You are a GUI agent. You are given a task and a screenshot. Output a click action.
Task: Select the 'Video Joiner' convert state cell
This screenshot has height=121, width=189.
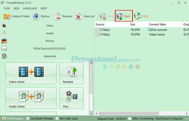pos(157,35)
